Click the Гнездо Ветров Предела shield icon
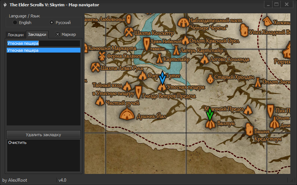Viewport: 297px width, 185px height. (x=138, y=92)
